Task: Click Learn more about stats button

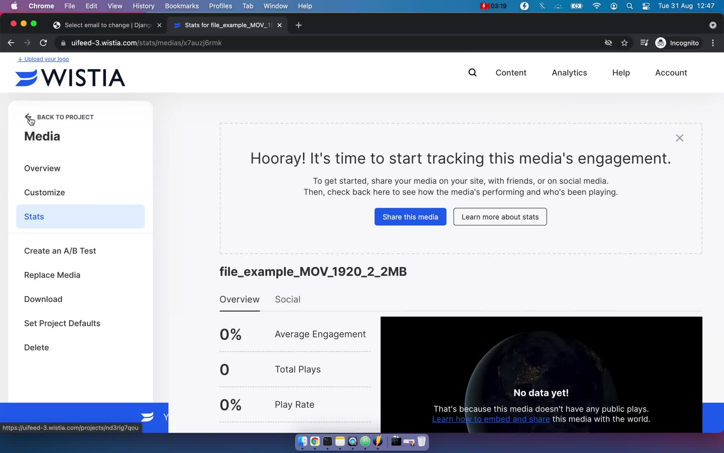Action: (x=500, y=217)
